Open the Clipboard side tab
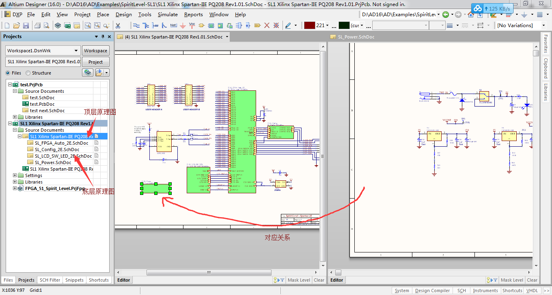This screenshot has width=552, height=295. [x=546, y=68]
